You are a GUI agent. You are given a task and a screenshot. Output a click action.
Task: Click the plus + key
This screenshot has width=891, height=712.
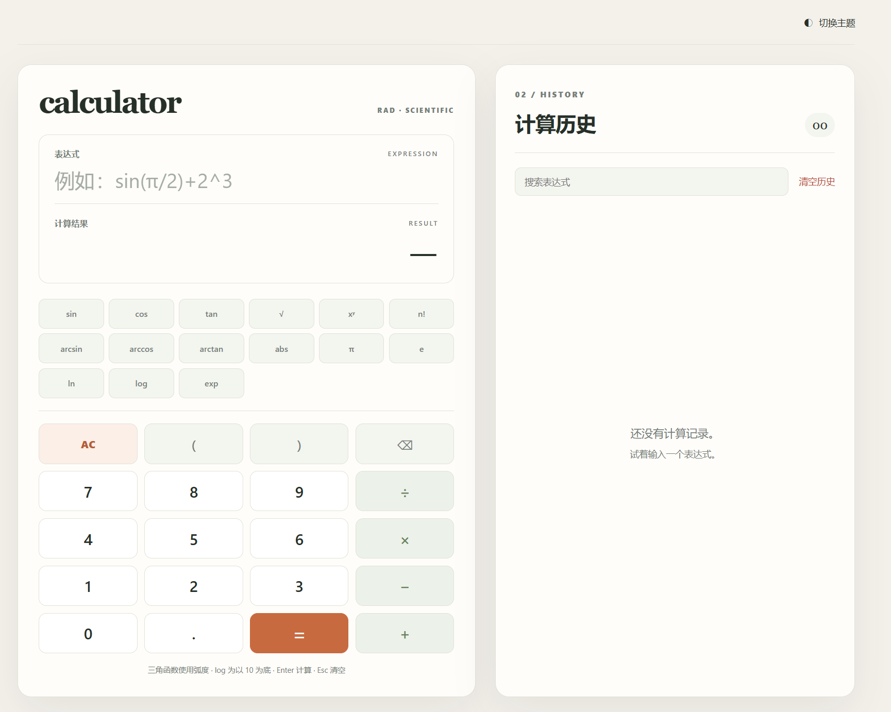pos(405,633)
